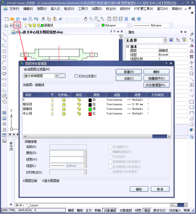
Task: Open the 颜色(O) details dropdown
Action: point(85,153)
